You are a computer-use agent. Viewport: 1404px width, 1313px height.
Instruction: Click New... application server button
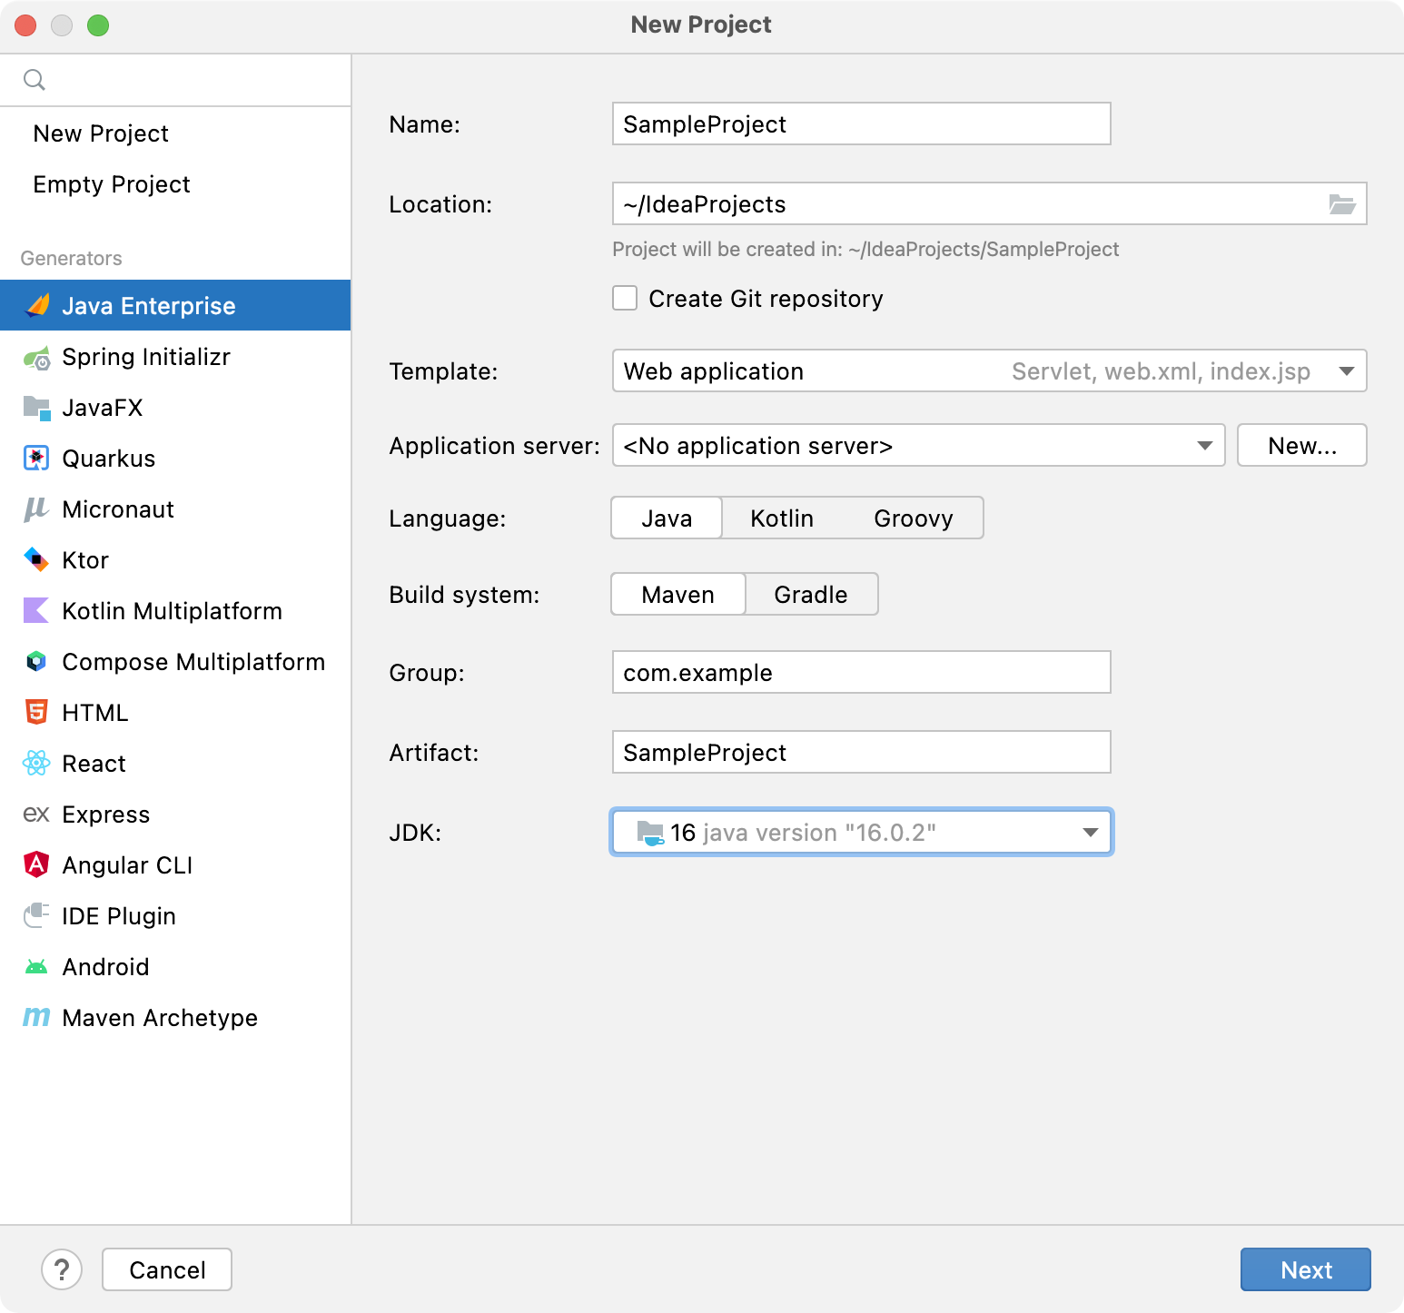pyautogui.click(x=1302, y=445)
